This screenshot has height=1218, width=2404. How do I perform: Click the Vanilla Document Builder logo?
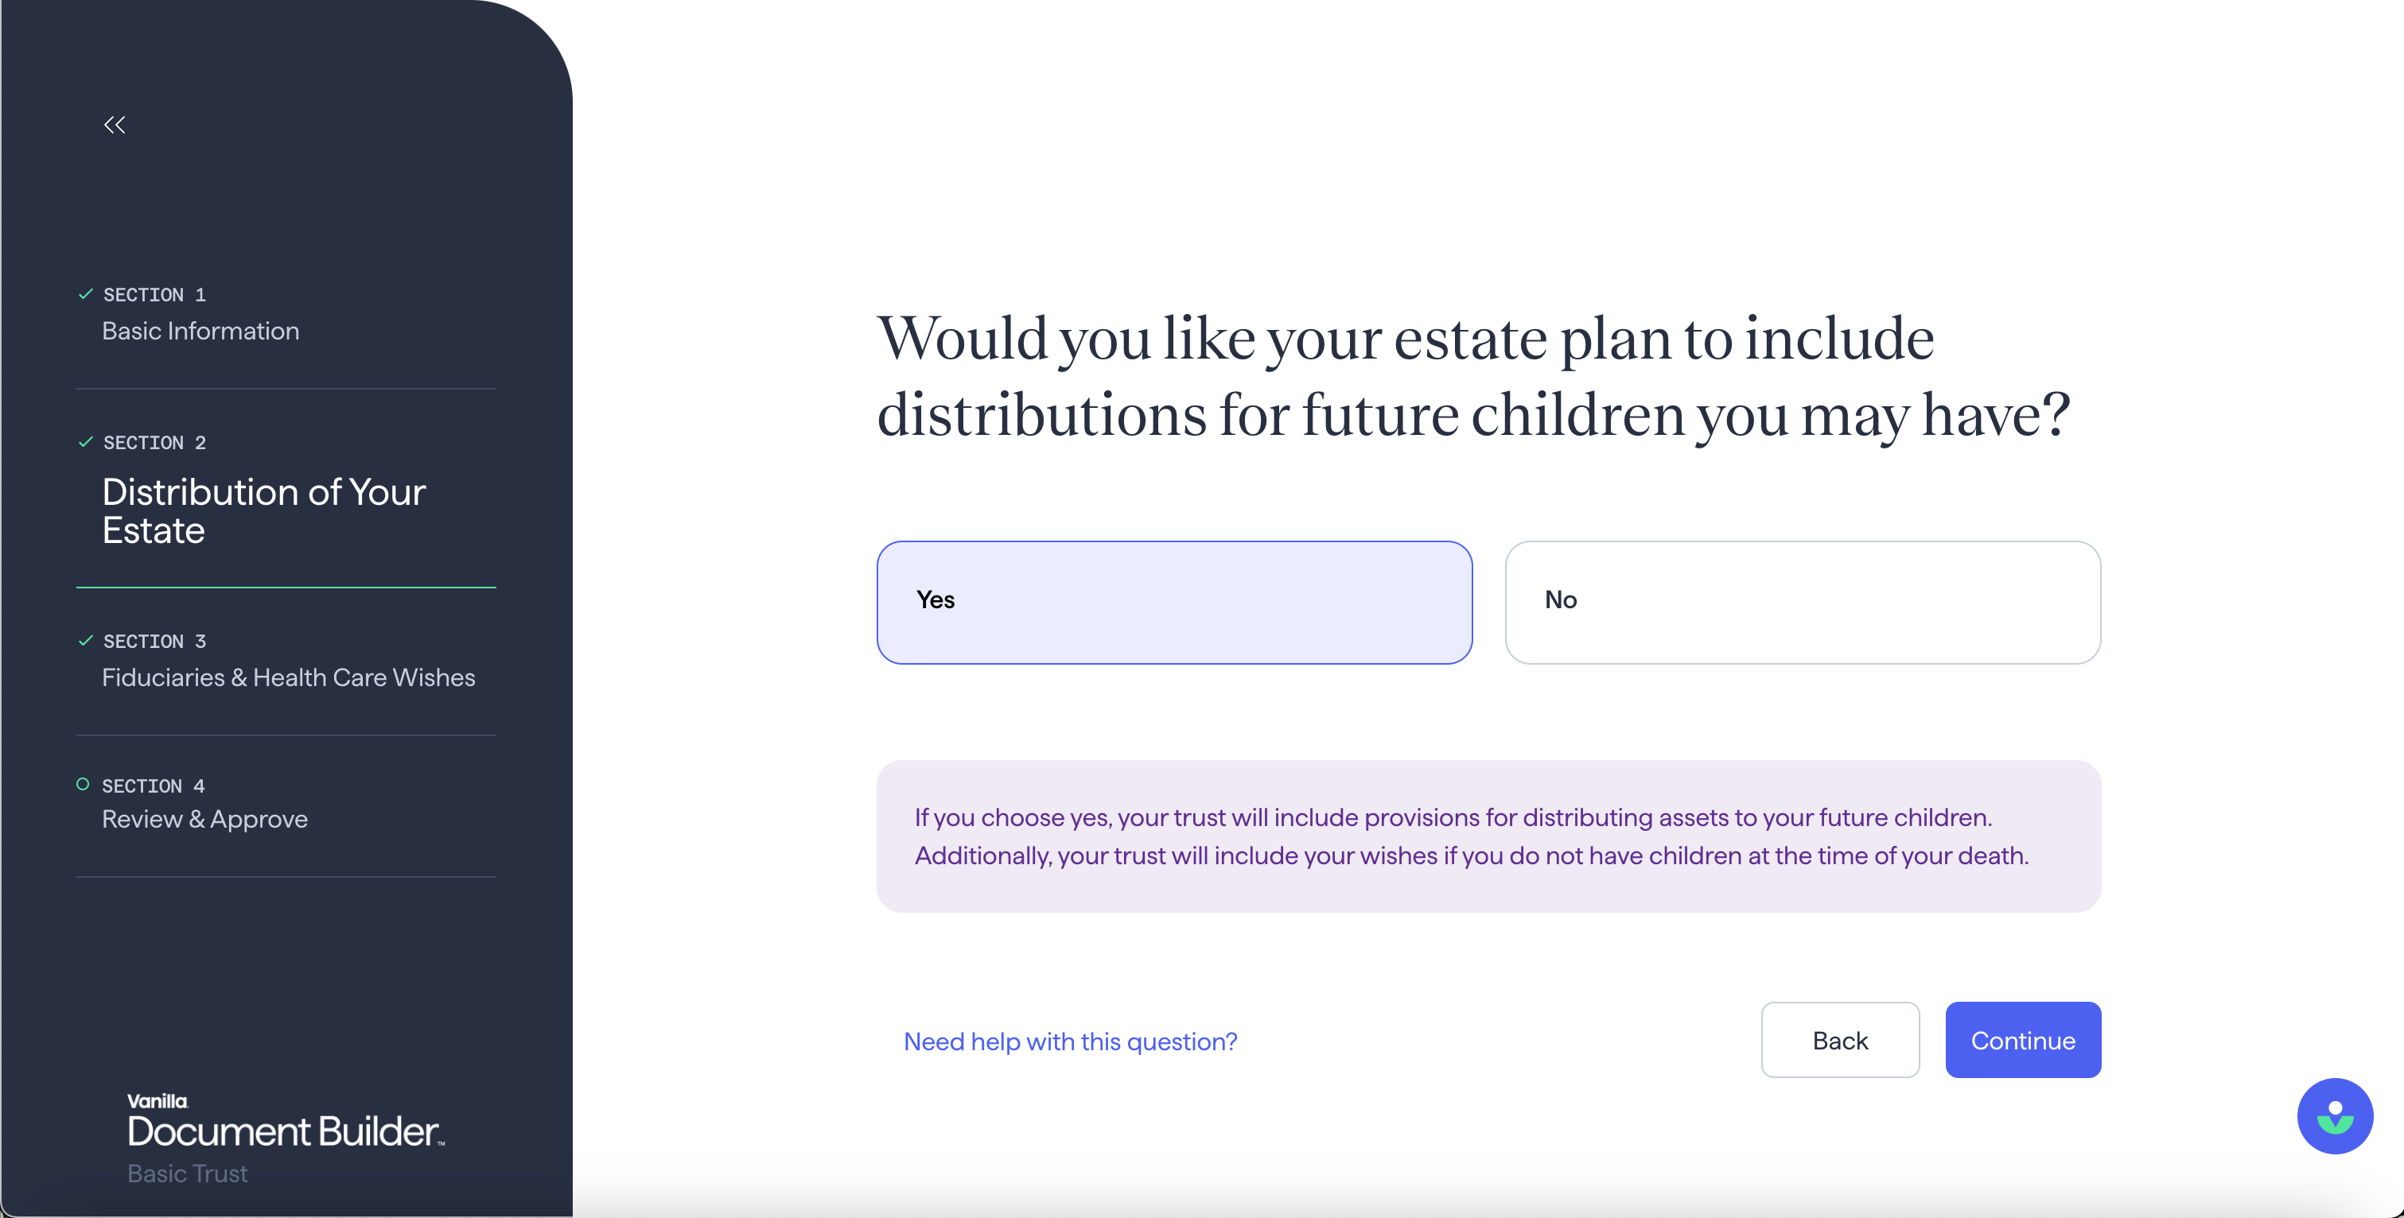[286, 1120]
